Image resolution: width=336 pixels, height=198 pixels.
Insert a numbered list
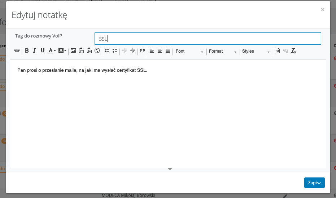(107, 50)
